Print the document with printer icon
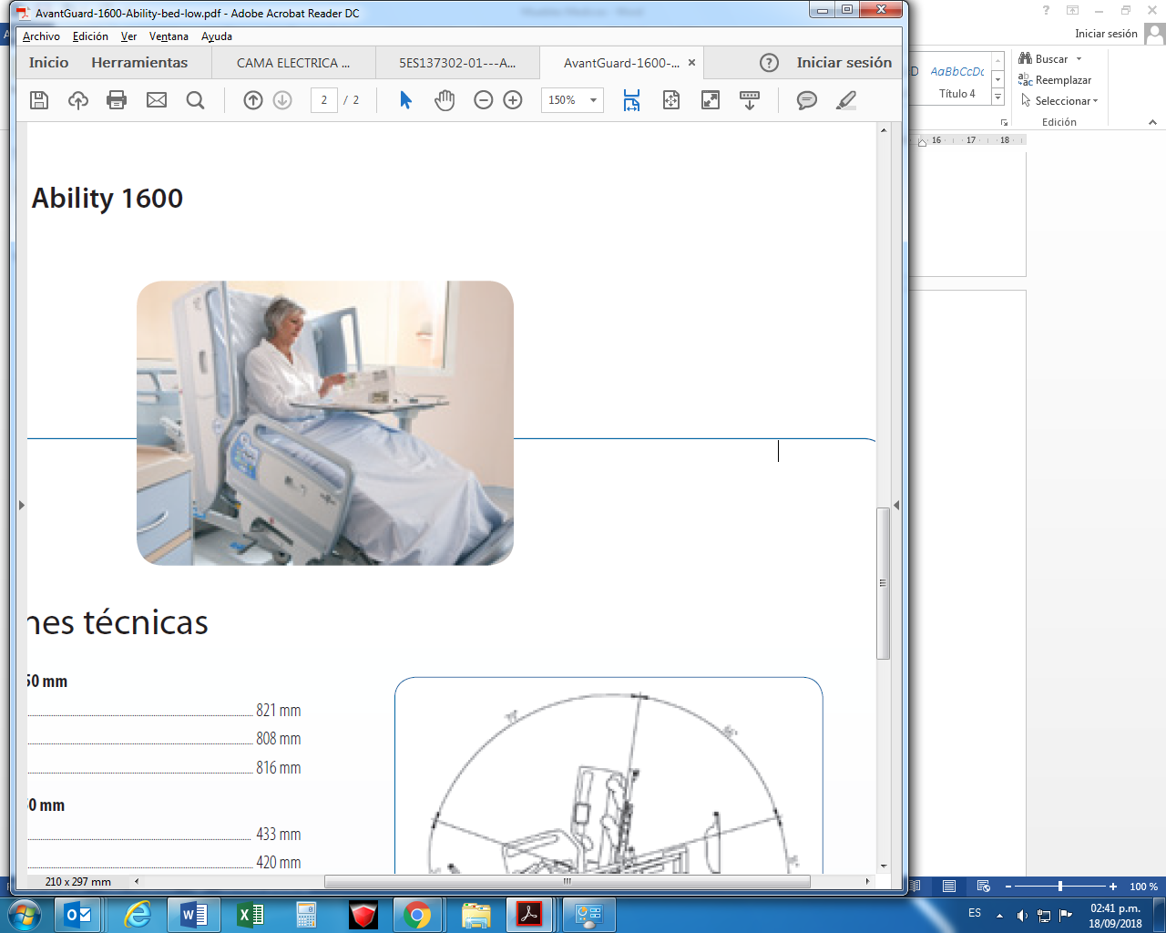The height and width of the screenshot is (933, 1166). [117, 100]
